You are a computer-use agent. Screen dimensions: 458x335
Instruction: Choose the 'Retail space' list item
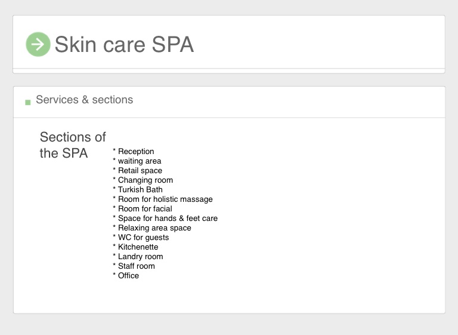click(x=140, y=171)
